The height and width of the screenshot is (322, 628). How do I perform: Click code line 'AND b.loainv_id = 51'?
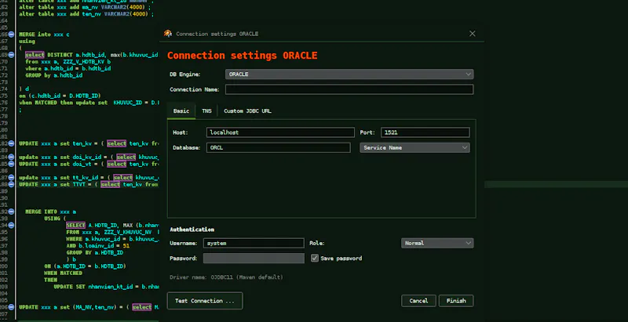(97, 246)
